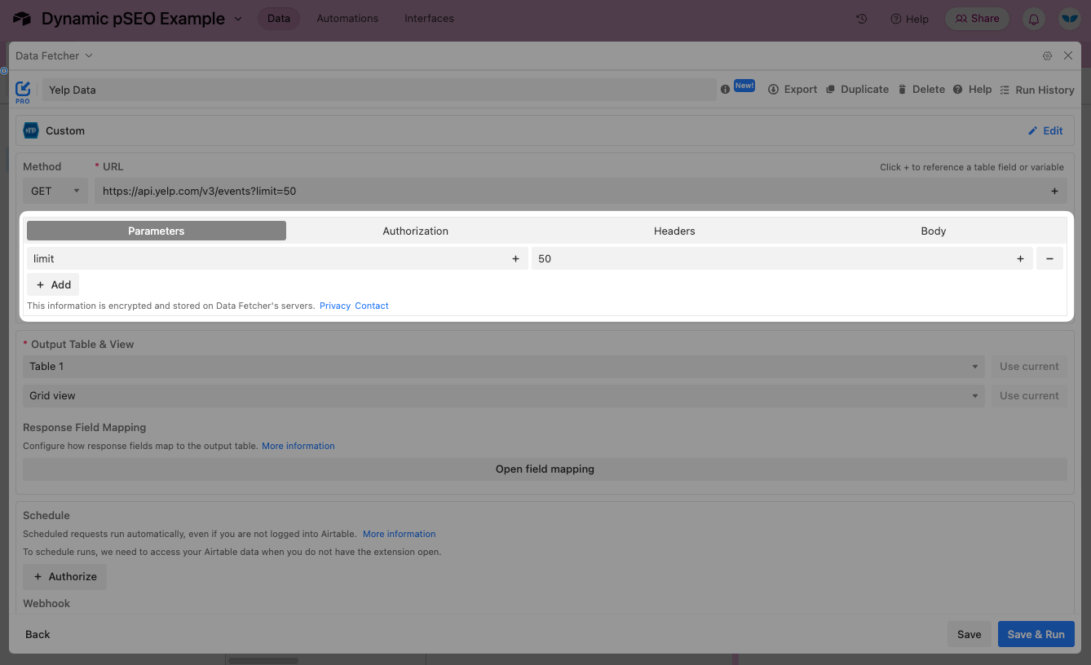Viewport: 1091px width, 665px height.
Task: Delete the Yelp Data request
Action: point(921,90)
